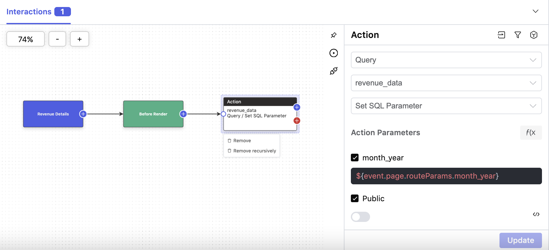Click the code brackets icon
This screenshot has width=549, height=250.
click(x=536, y=214)
